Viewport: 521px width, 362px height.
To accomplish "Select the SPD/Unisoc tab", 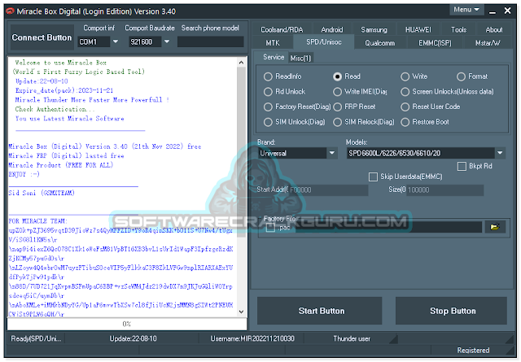I will pos(324,42).
